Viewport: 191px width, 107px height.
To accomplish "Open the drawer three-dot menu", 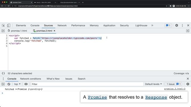I will point(3,79).
